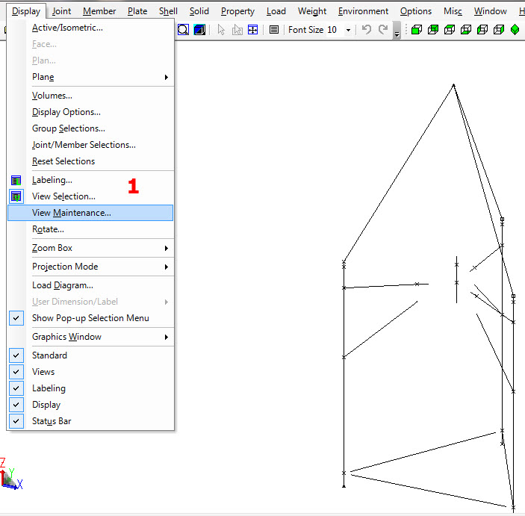
Task: Expand the Zoom Box submenu
Action: point(90,248)
